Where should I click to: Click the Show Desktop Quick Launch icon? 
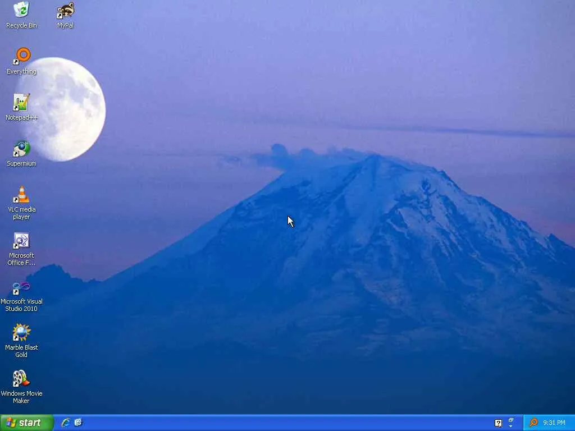point(78,423)
